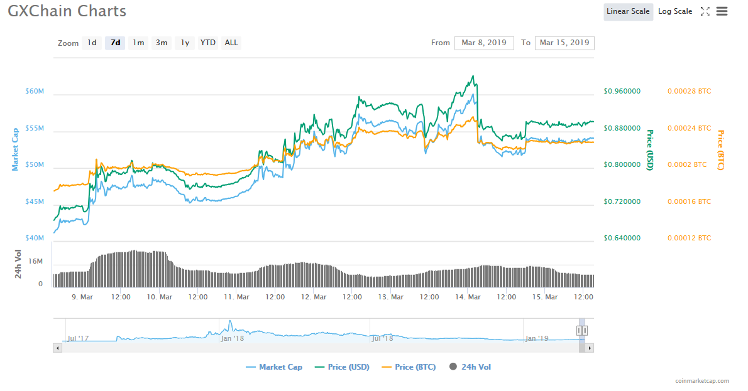The height and width of the screenshot is (391, 748).
Task: Click the coinmarketcap.com credit link
Action: [x=701, y=381]
